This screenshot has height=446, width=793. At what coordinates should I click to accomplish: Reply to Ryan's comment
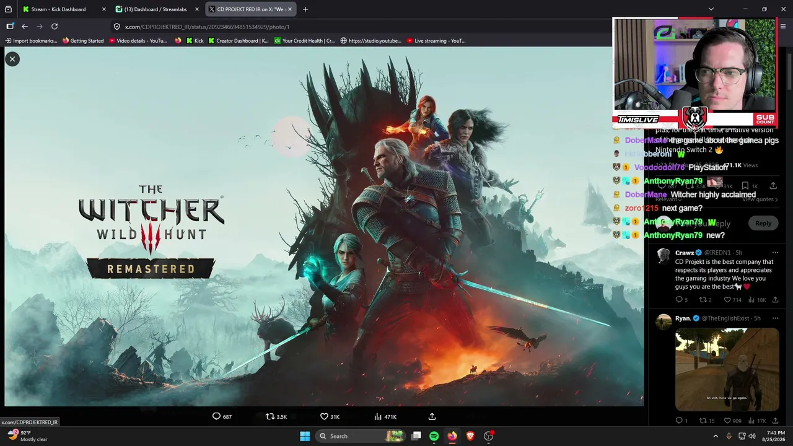[x=681, y=421]
